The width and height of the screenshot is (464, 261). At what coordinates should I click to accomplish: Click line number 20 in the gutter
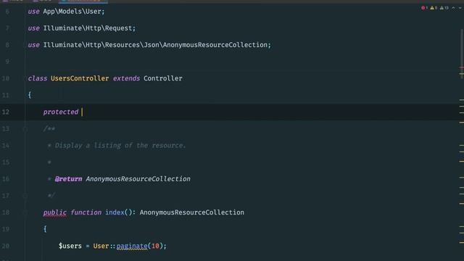click(x=6, y=246)
